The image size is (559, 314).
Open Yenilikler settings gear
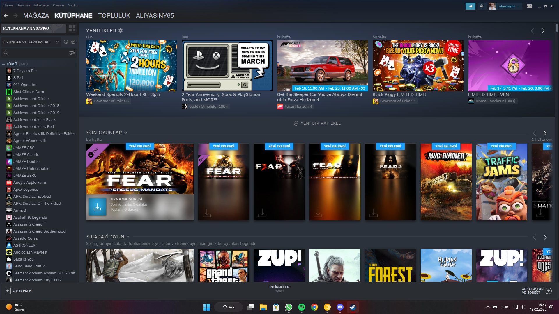point(121,31)
